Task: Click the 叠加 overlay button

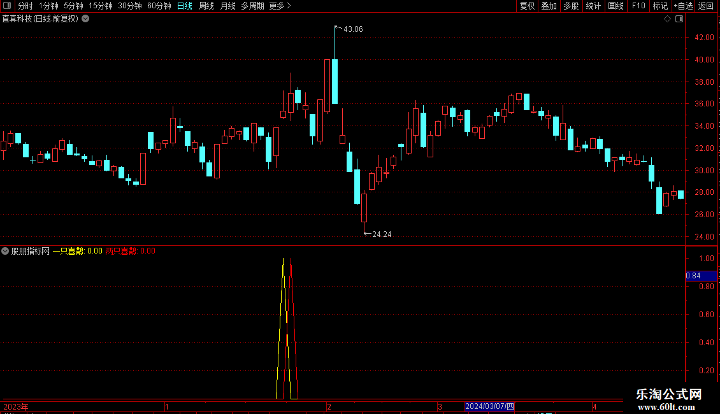Action: [549, 6]
